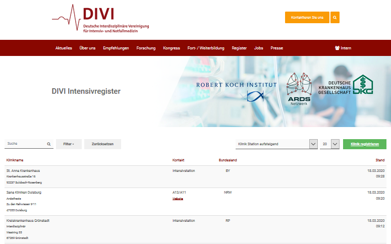Screen dimensions: 391x244
Task: Click the 67269 Grünstadt address line
Action: coord(17,238)
